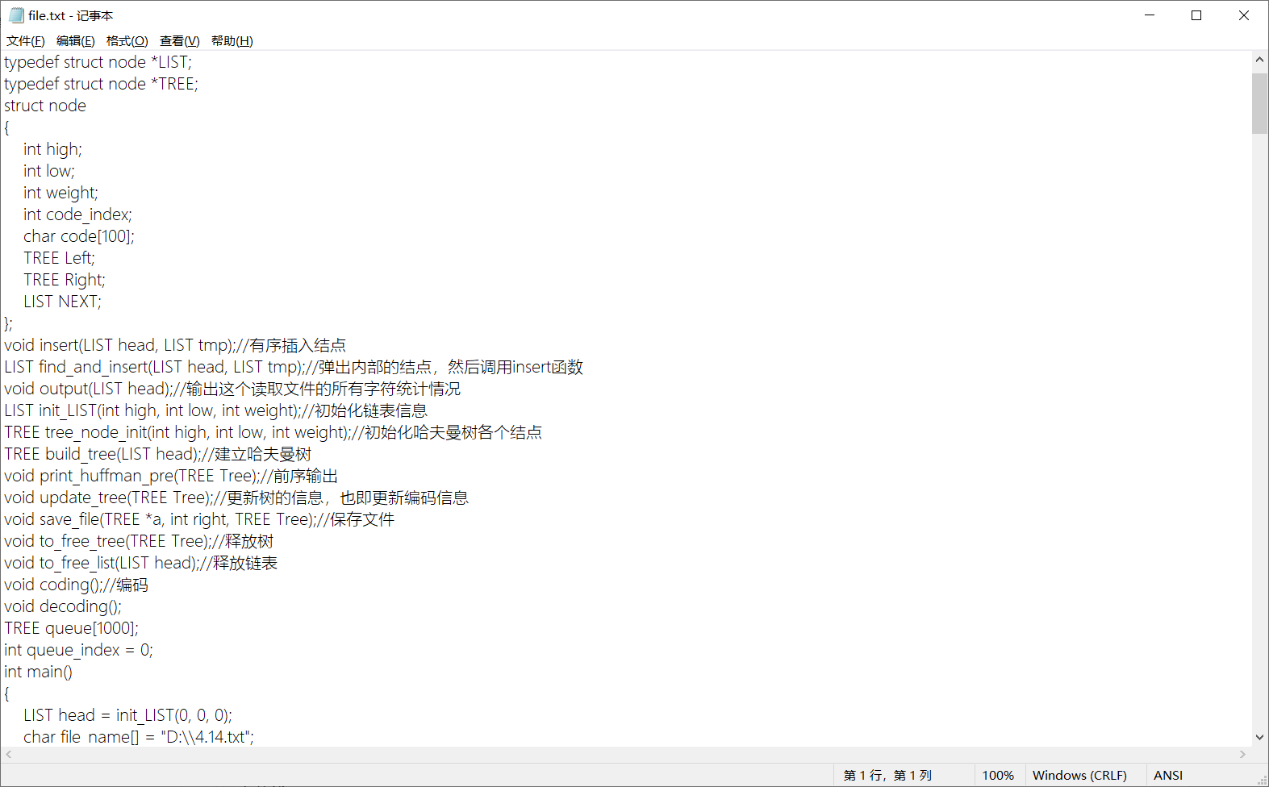Click the 'void print_huffman_pre(TREE Tree)' line
This screenshot has height=787, width=1269.
point(171,476)
